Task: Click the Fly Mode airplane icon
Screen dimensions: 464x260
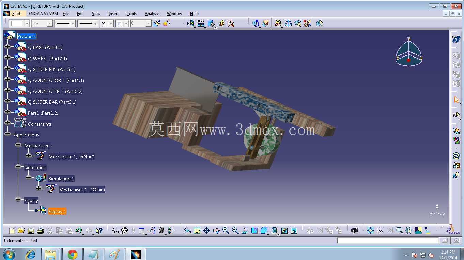Action: point(187,231)
